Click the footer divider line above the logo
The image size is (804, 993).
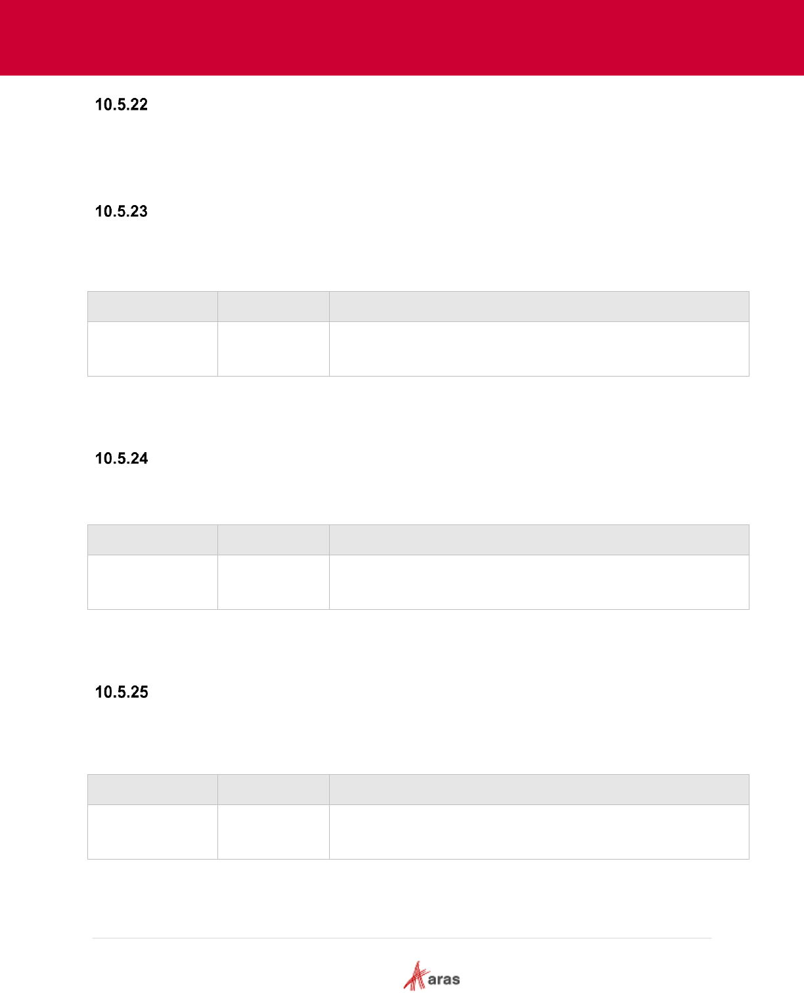click(x=402, y=938)
